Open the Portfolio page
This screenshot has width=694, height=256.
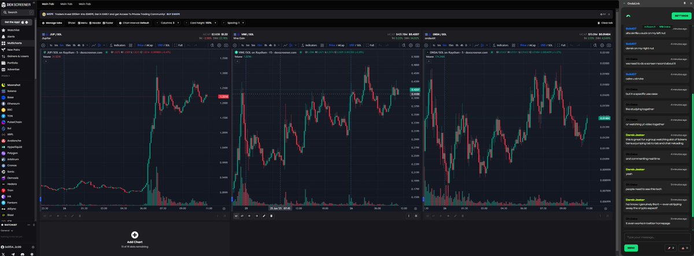[x=16, y=62]
